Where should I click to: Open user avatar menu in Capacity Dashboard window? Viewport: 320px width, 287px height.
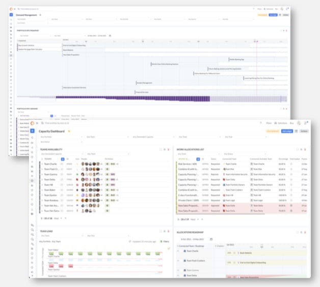click(299, 123)
